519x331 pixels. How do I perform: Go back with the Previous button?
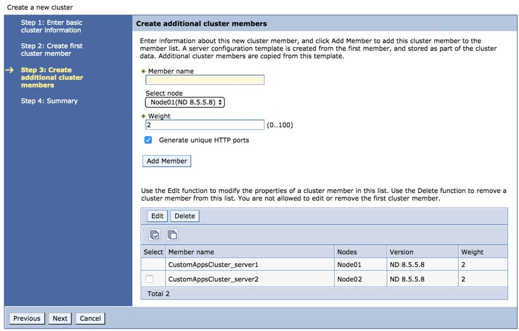tap(27, 318)
